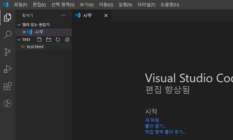This screenshot has width=233, height=140.
Task: Open the 파일(F) menu
Action: (x=21, y=5)
